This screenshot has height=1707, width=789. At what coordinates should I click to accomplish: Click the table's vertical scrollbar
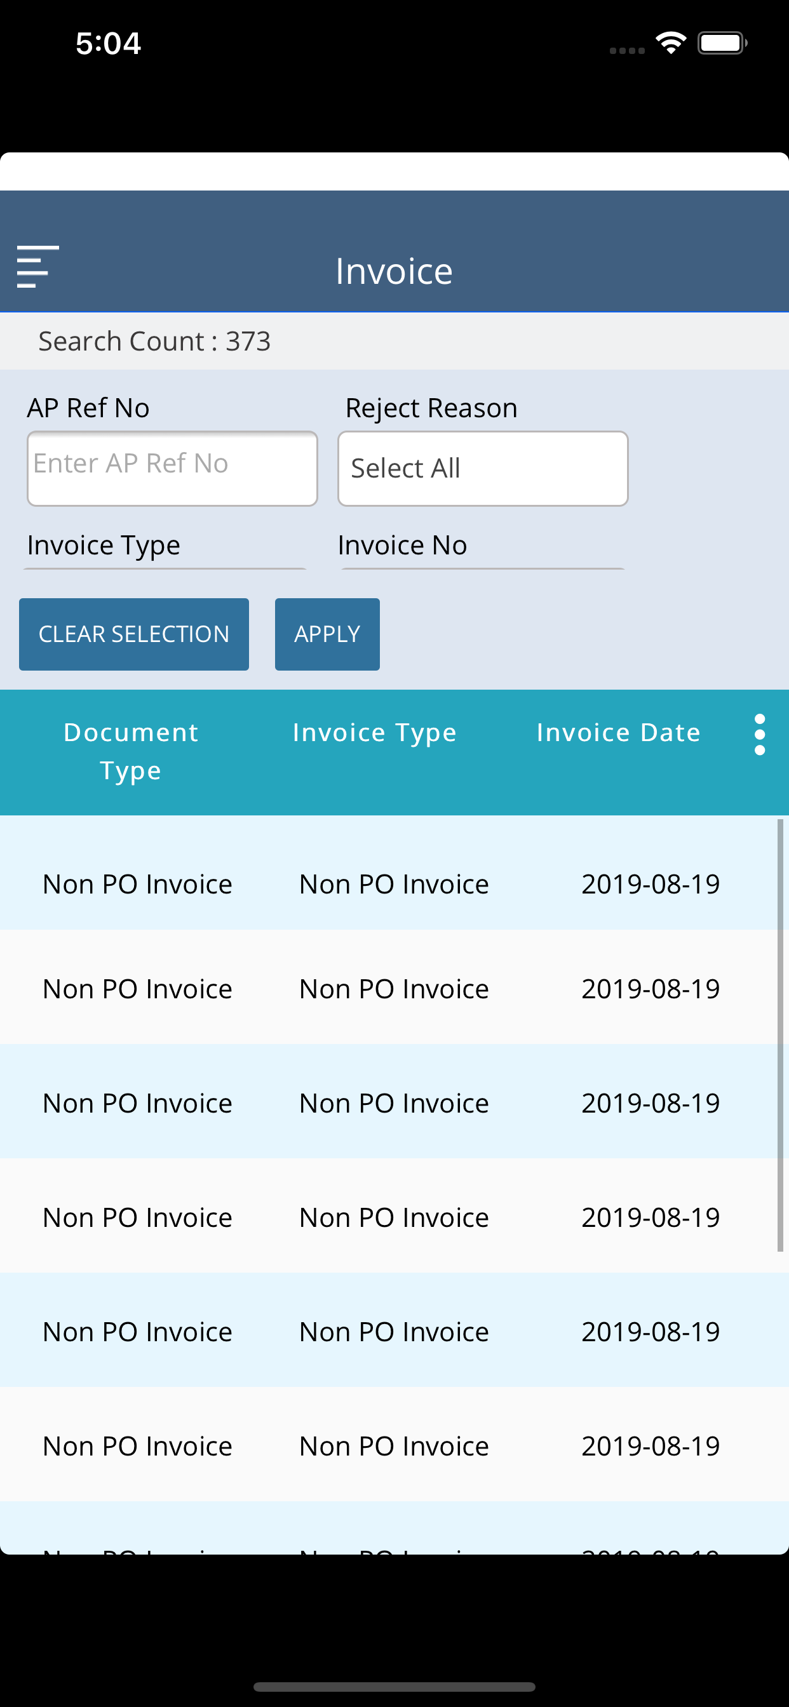(x=780, y=1035)
